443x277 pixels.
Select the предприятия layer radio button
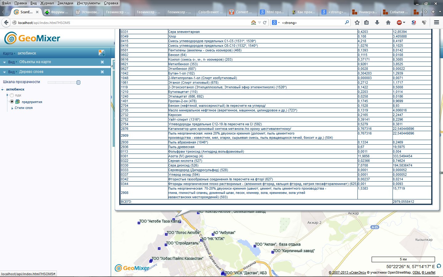coord(12,102)
